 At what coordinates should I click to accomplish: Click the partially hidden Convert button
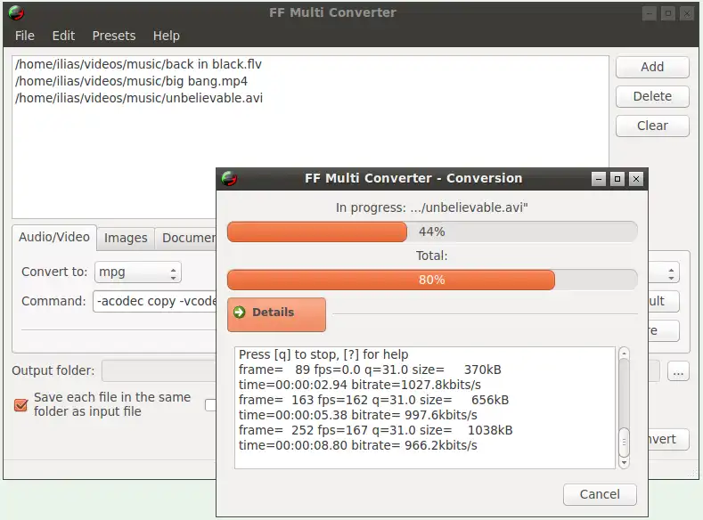pos(668,439)
